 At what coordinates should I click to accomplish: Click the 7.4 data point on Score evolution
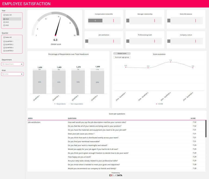pyautogui.click(x=170, y=62)
